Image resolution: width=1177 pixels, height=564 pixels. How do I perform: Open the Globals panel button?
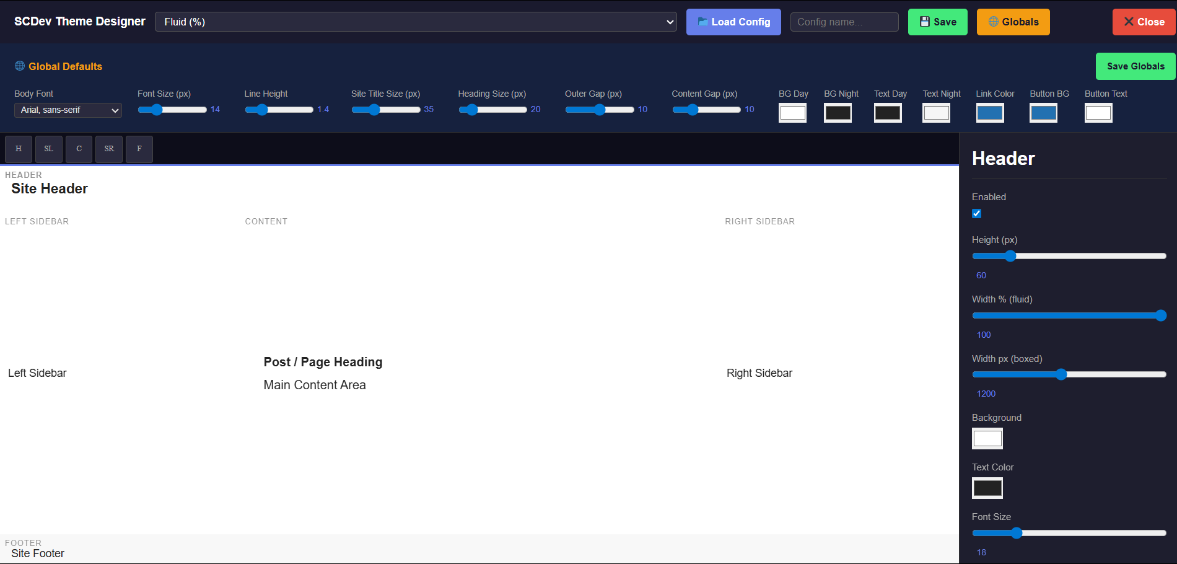1013,22
